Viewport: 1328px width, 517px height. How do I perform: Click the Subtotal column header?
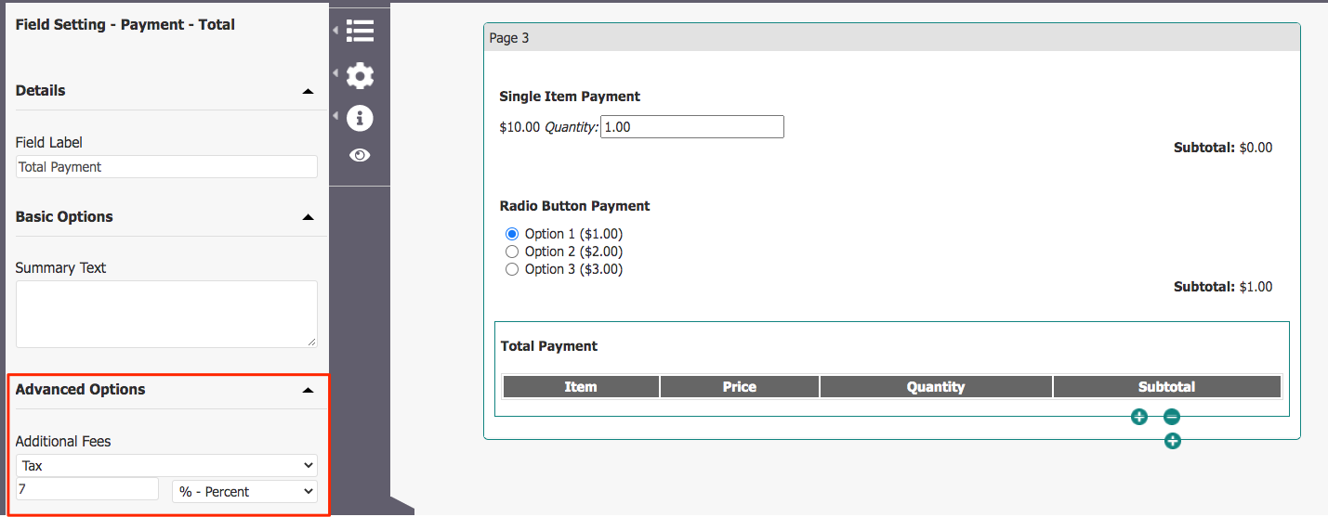click(x=1167, y=387)
